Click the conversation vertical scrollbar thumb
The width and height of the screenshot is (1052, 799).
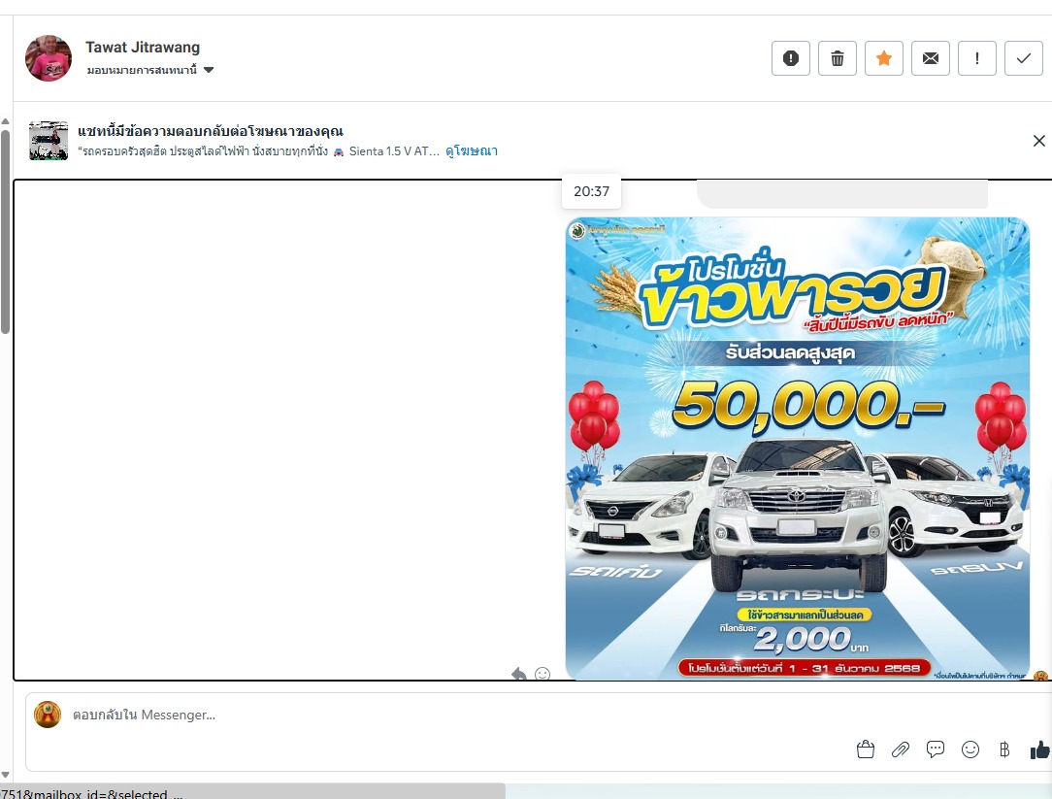click(x=6, y=232)
